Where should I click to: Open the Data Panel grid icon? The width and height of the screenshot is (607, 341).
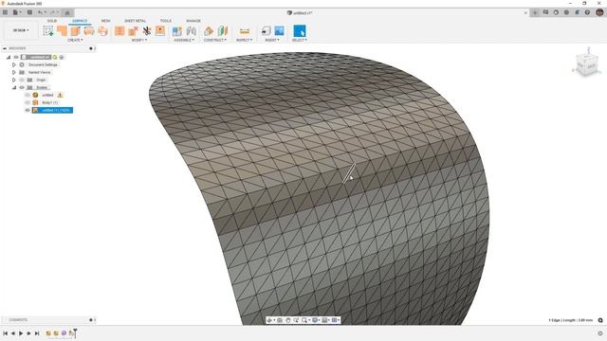point(5,12)
